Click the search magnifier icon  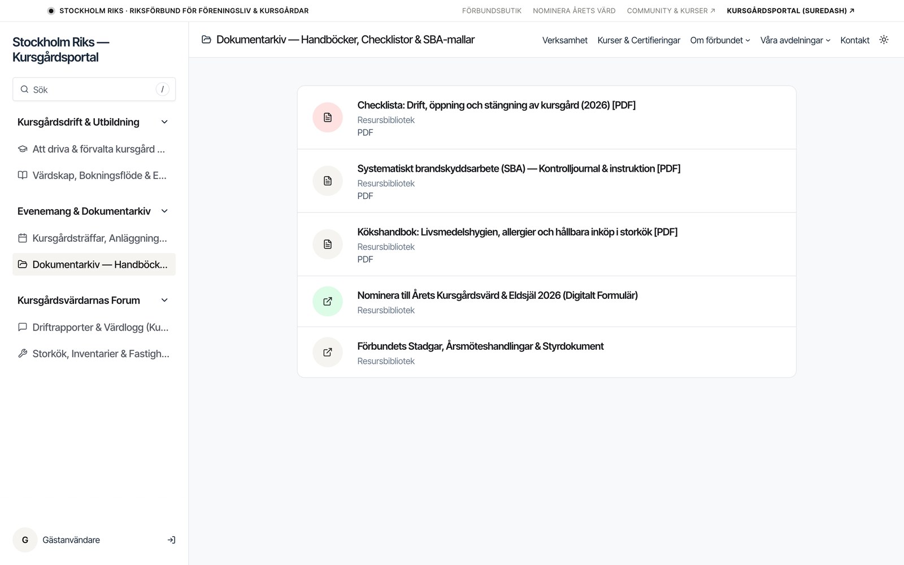click(24, 89)
